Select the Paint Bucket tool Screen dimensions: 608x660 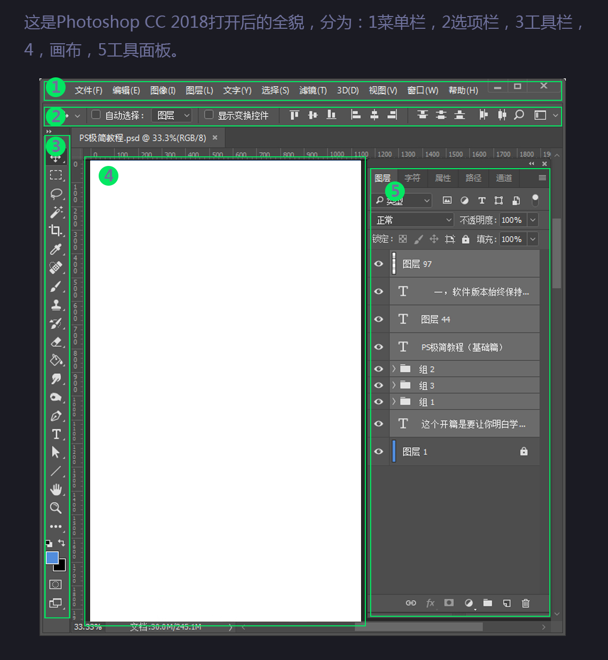pos(56,360)
